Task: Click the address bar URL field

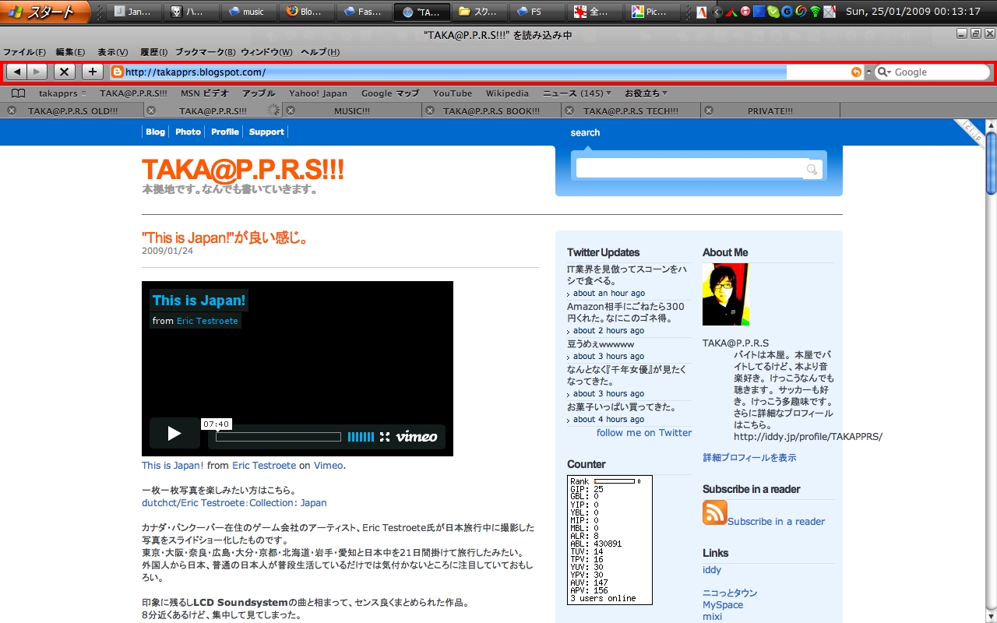Action: pyautogui.click(x=487, y=72)
